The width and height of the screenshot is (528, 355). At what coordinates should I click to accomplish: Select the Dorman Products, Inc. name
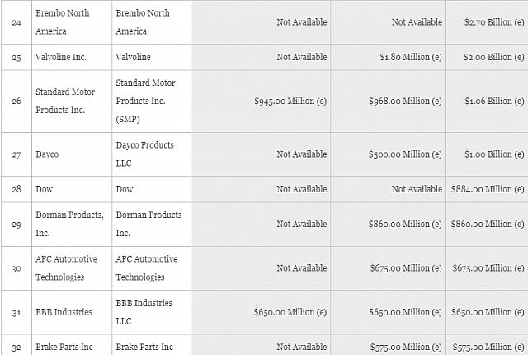pyautogui.click(x=69, y=224)
